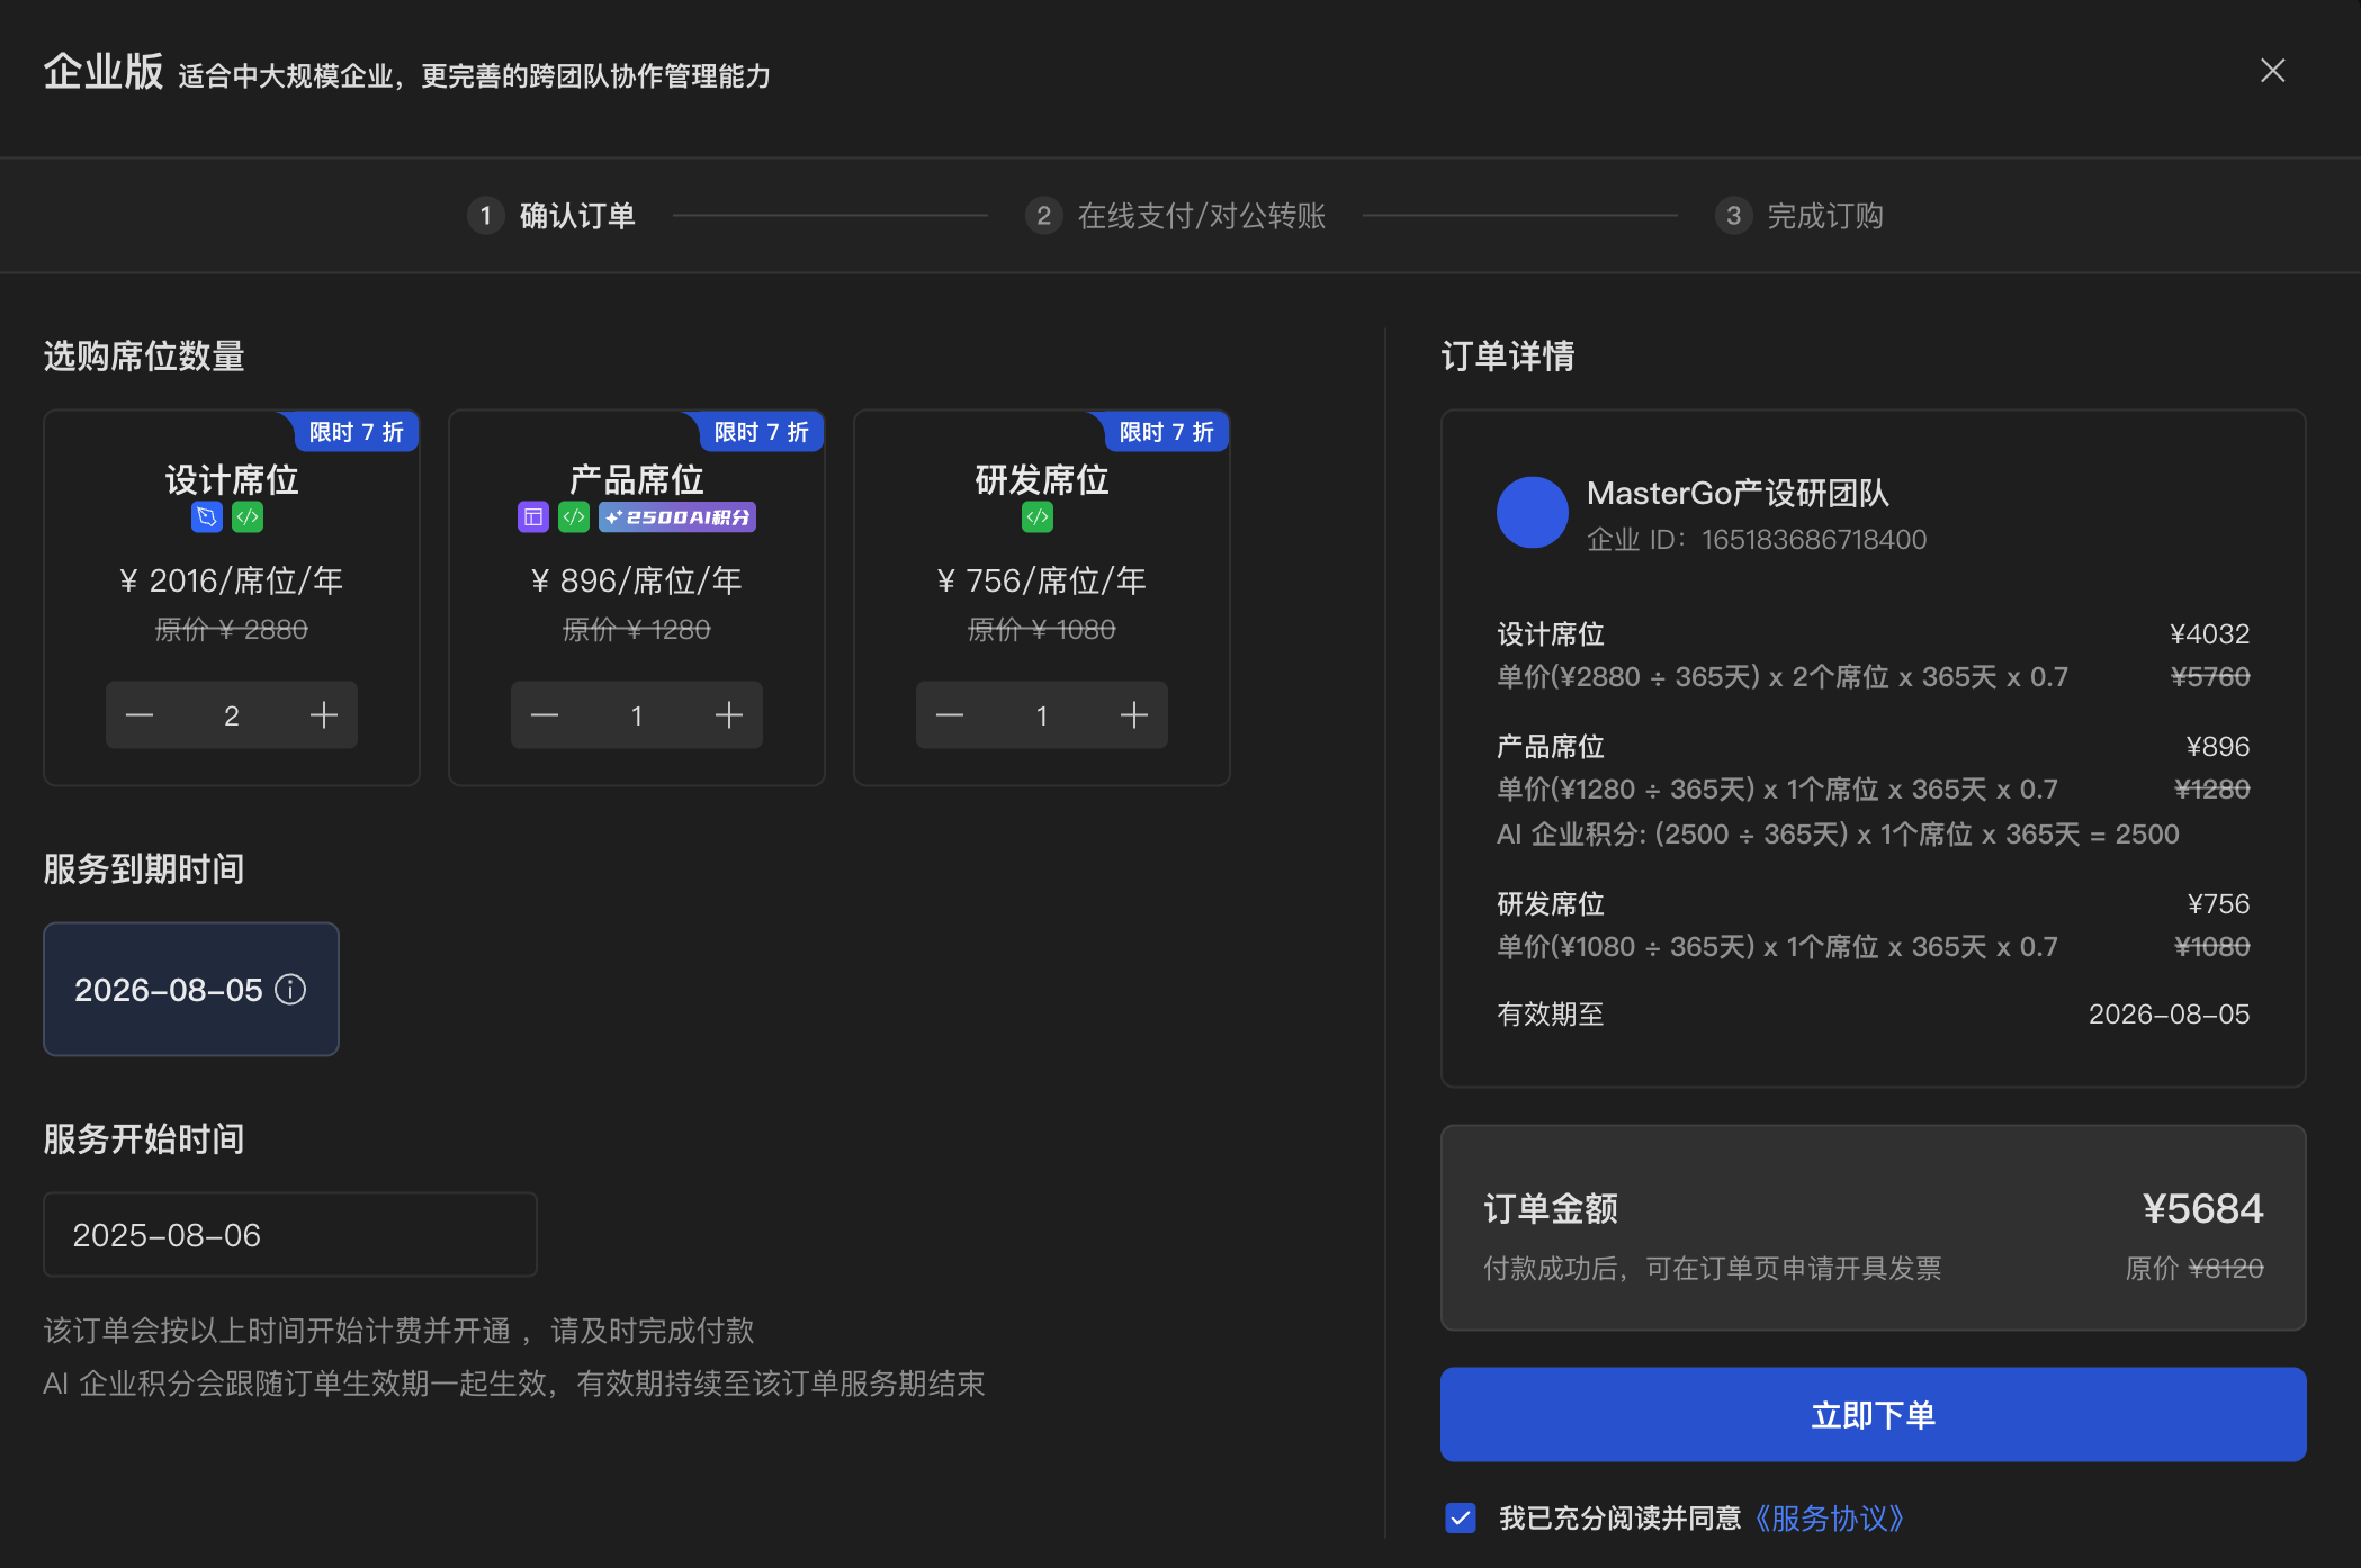Click the blue design icon under 设计席位
This screenshot has height=1568, width=2361.
(207, 517)
